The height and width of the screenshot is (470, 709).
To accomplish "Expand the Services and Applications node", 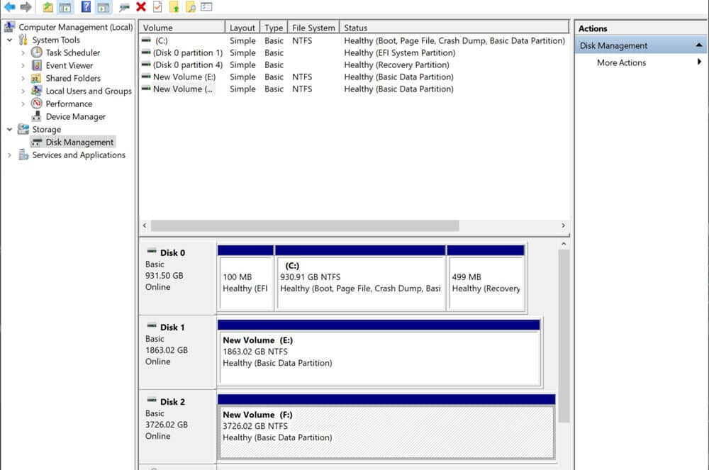I will pos(9,155).
